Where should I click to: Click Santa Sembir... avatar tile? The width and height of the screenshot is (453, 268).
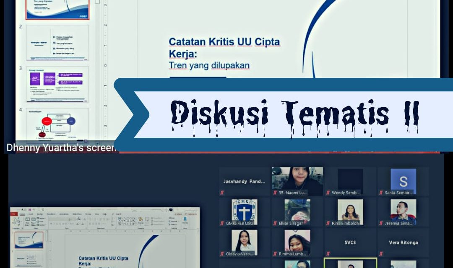[404, 181]
